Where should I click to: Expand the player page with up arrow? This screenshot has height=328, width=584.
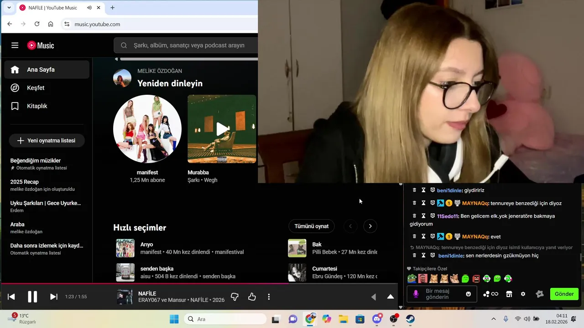click(x=391, y=297)
